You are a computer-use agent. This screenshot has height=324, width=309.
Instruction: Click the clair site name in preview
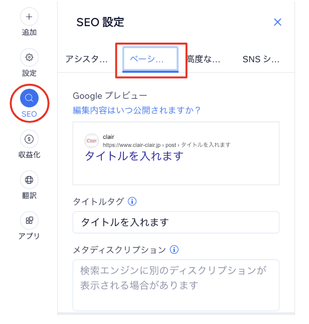pos(108,137)
